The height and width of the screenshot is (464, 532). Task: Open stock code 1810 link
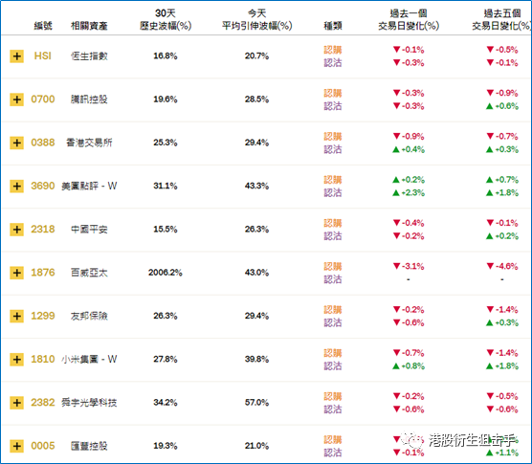[43, 359]
